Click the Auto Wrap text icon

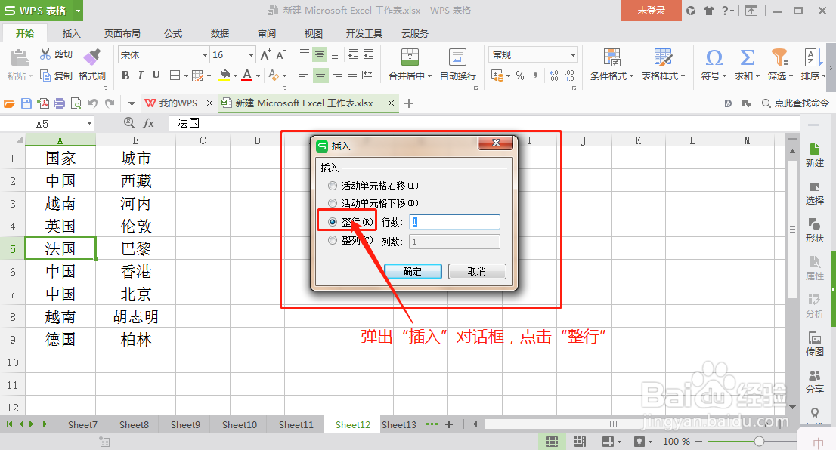pos(457,57)
